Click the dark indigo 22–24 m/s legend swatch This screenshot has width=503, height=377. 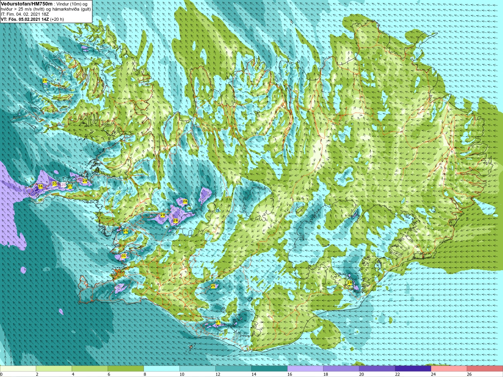[413, 369]
